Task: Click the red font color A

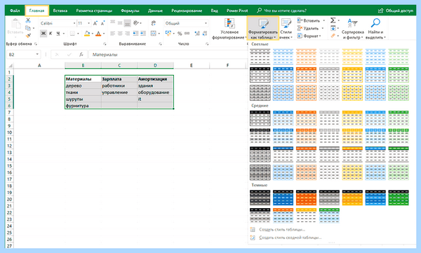Action: coord(98,34)
